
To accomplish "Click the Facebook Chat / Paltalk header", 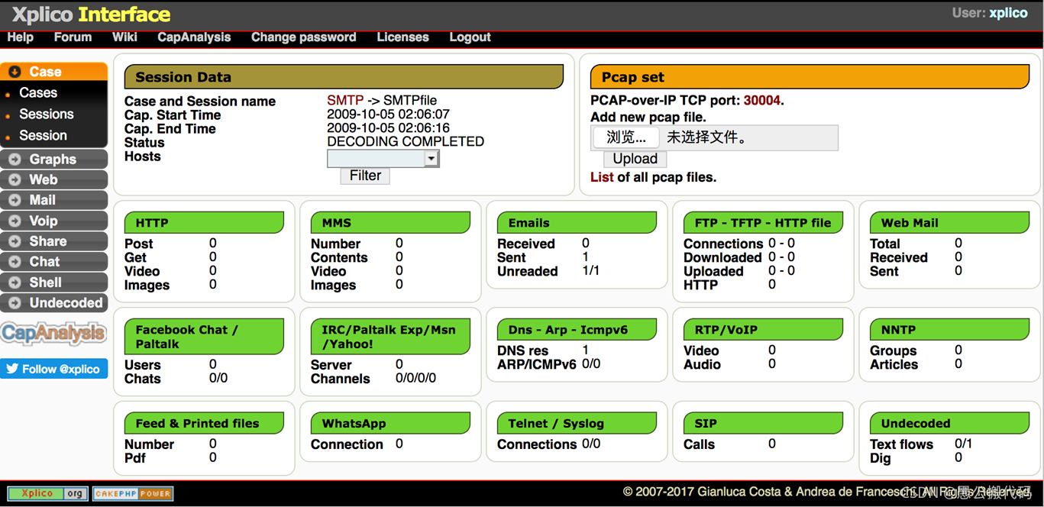I will [x=204, y=337].
